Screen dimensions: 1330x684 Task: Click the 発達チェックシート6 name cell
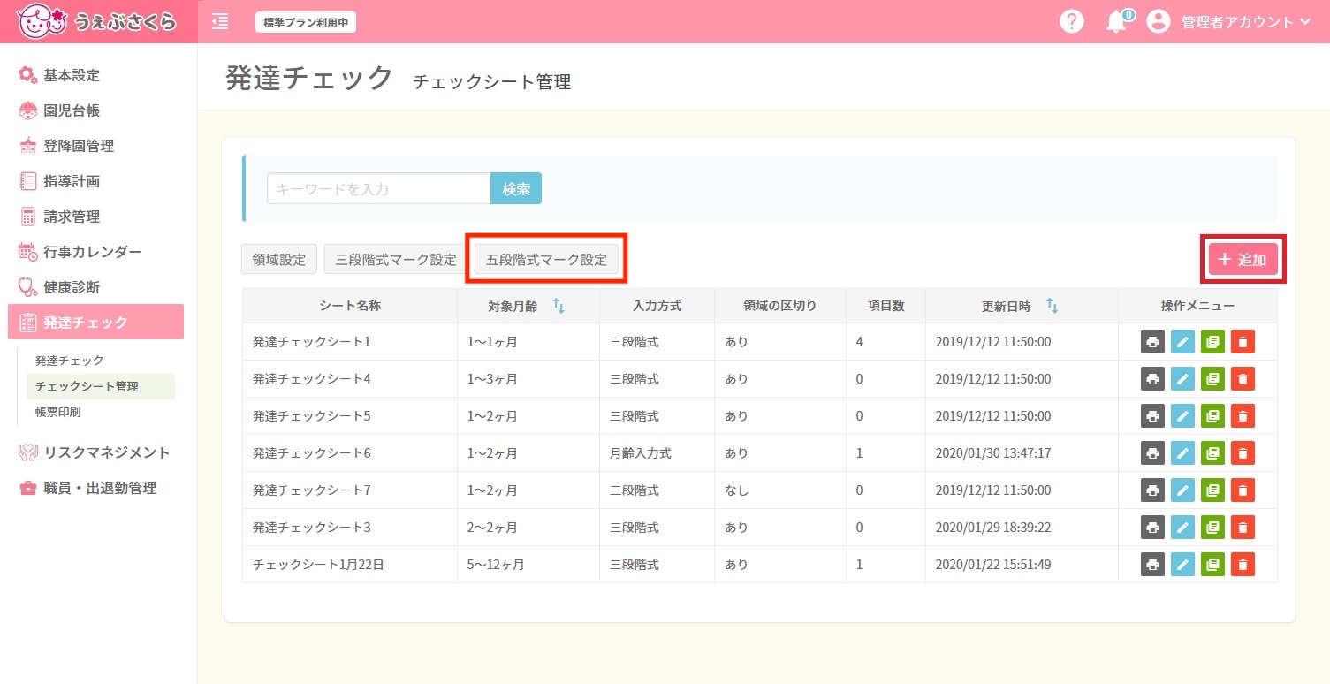(350, 453)
